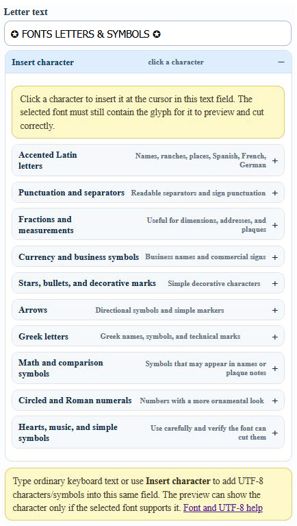Open Stars, bullets, and decorative marks title
Image resolution: width=297 pixels, height=526 pixels.
click(87, 283)
